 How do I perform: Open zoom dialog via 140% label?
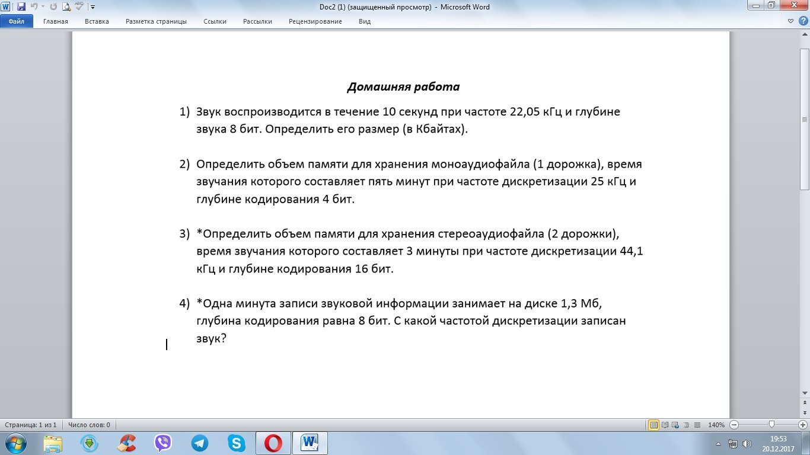[x=716, y=425]
